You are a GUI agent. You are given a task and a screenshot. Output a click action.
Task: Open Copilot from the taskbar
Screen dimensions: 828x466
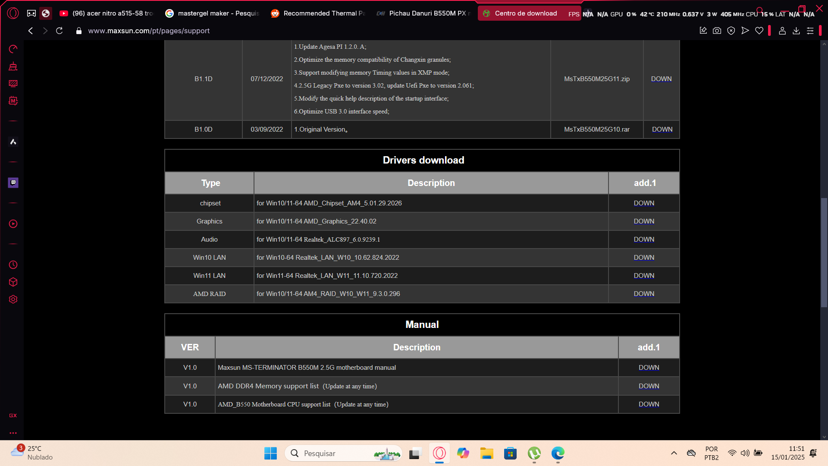point(463,453)
